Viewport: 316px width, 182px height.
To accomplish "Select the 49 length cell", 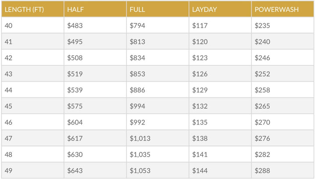I will pos(9,171).
